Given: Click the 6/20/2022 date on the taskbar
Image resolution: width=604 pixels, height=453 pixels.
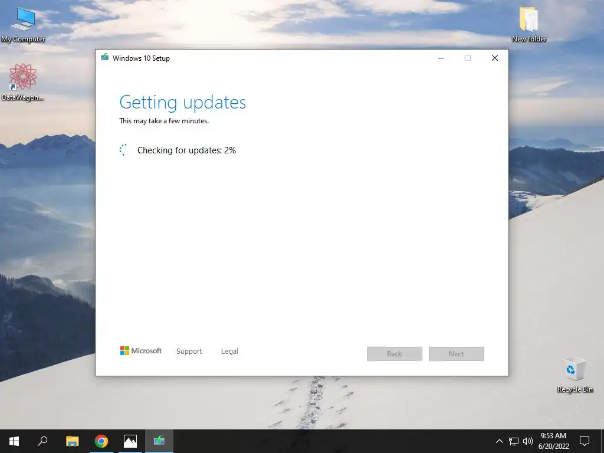Looking at the screenshot, I should point(553,447).
